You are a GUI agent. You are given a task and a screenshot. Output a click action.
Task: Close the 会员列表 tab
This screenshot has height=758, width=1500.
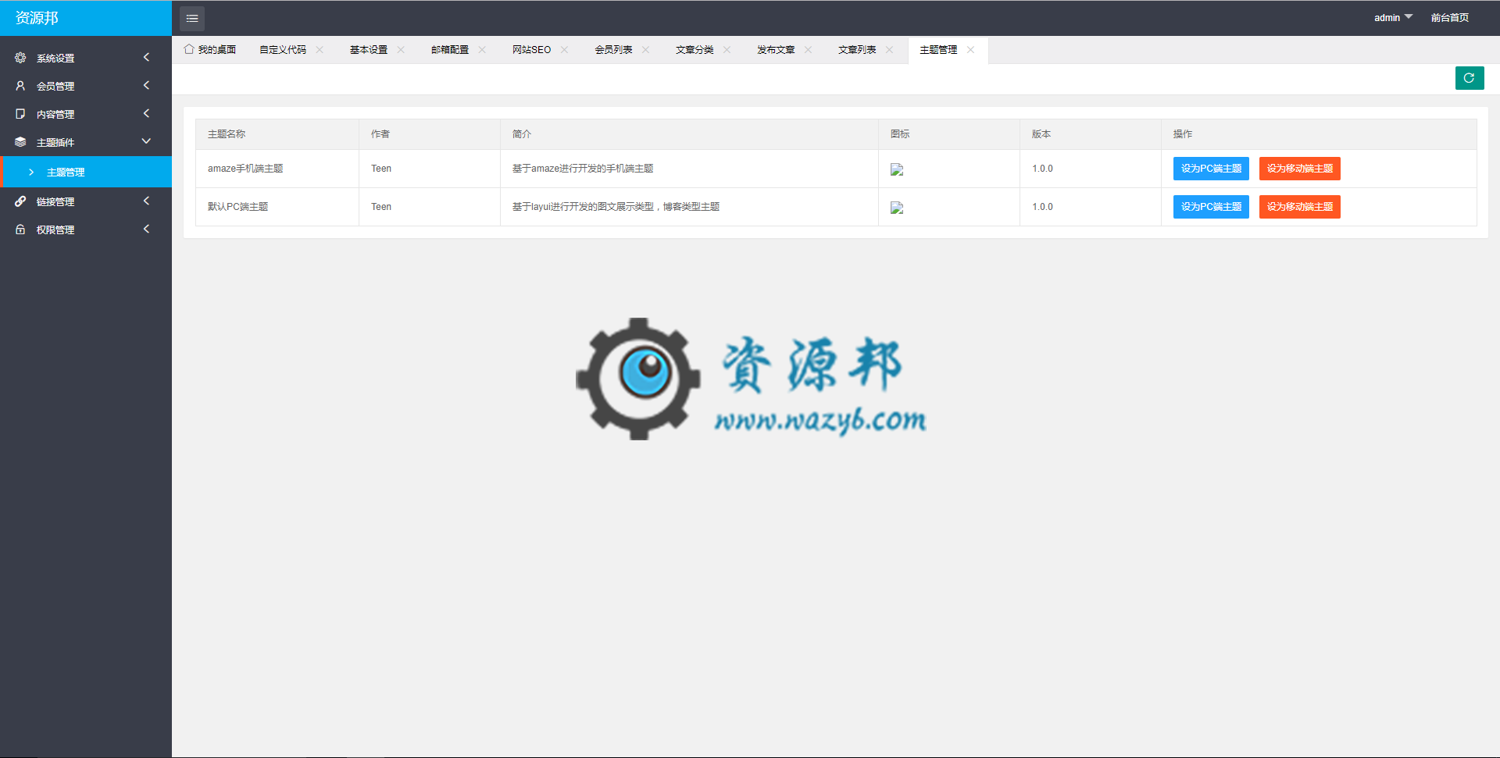[x=645, y=50]
